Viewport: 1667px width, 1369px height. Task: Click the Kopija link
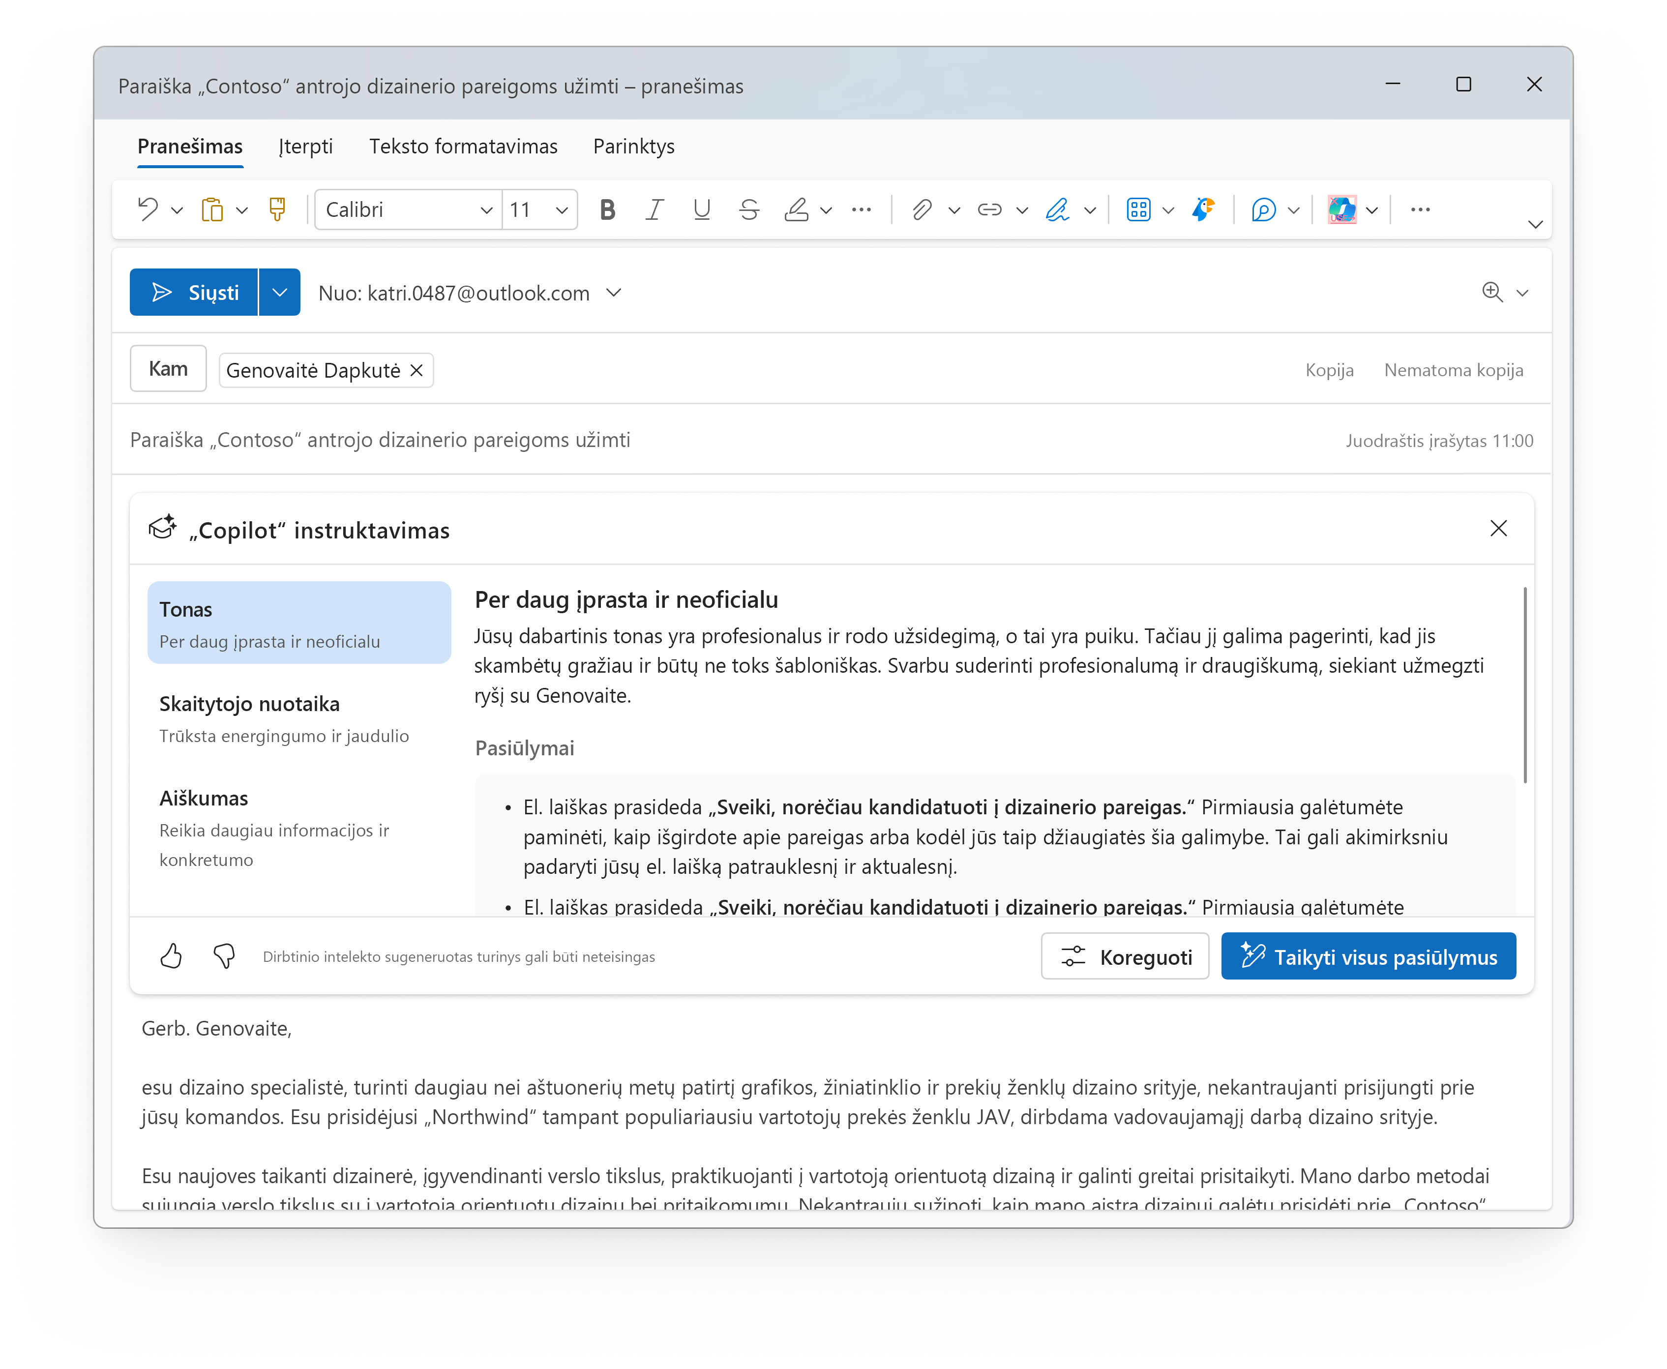point(1330,370)
